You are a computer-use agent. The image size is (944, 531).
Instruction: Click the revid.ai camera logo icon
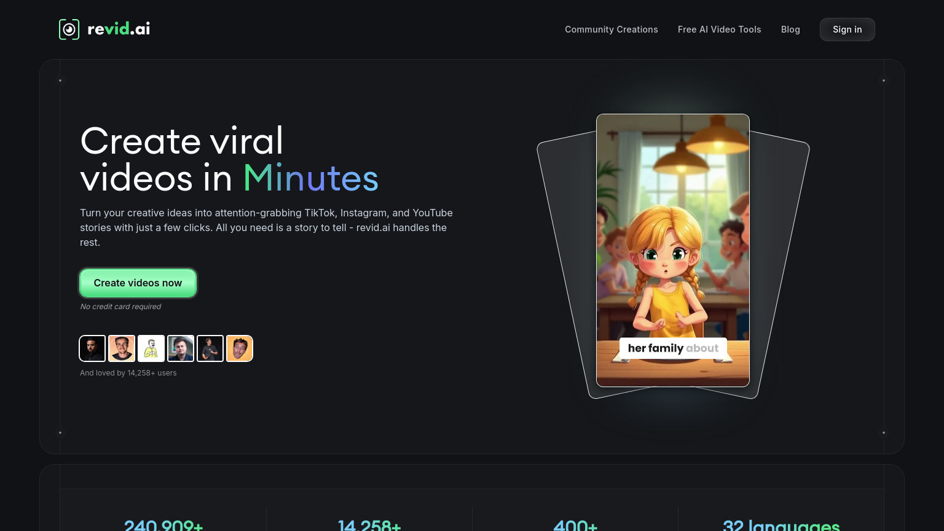pyautogui.click(x=69, y=29)
